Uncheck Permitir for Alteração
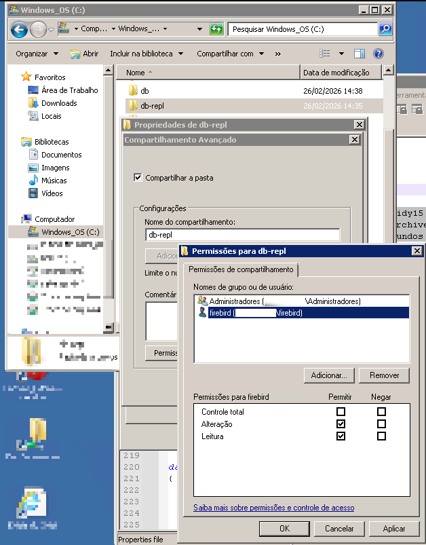The width and height of the screenshot is (426, 545). click(341, 424)
